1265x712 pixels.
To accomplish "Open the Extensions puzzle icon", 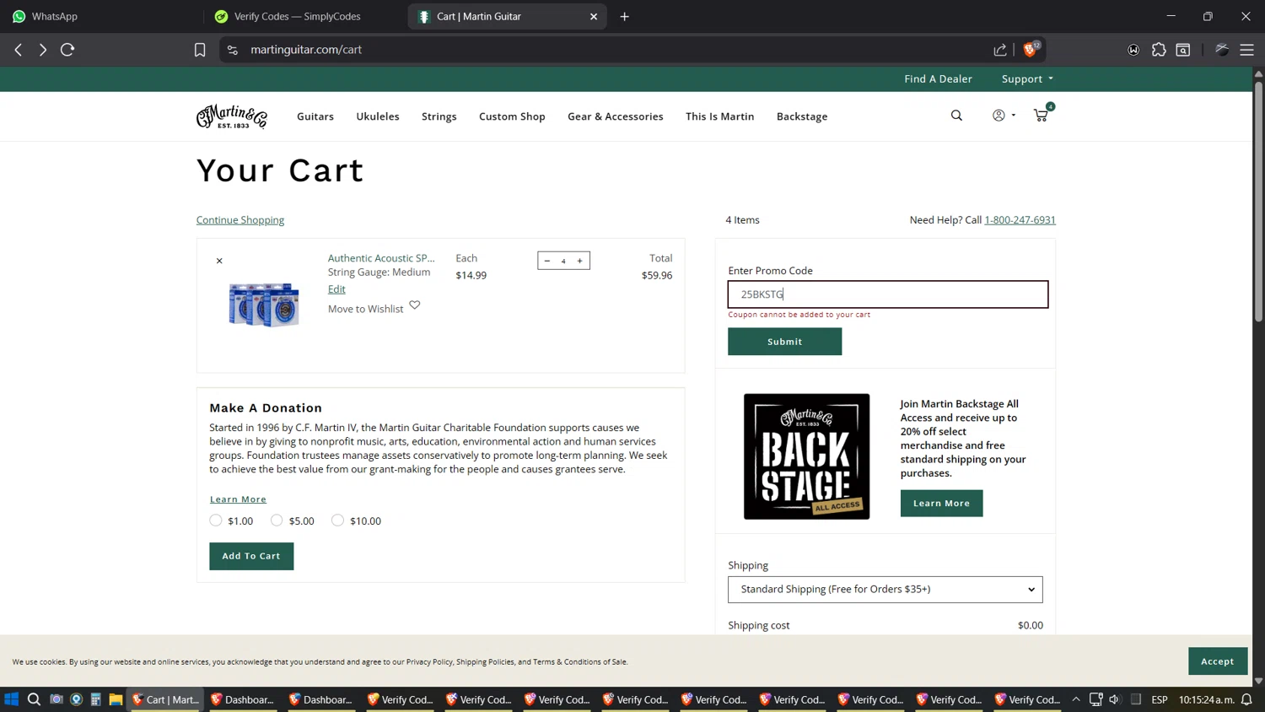I will (1159, 50).
